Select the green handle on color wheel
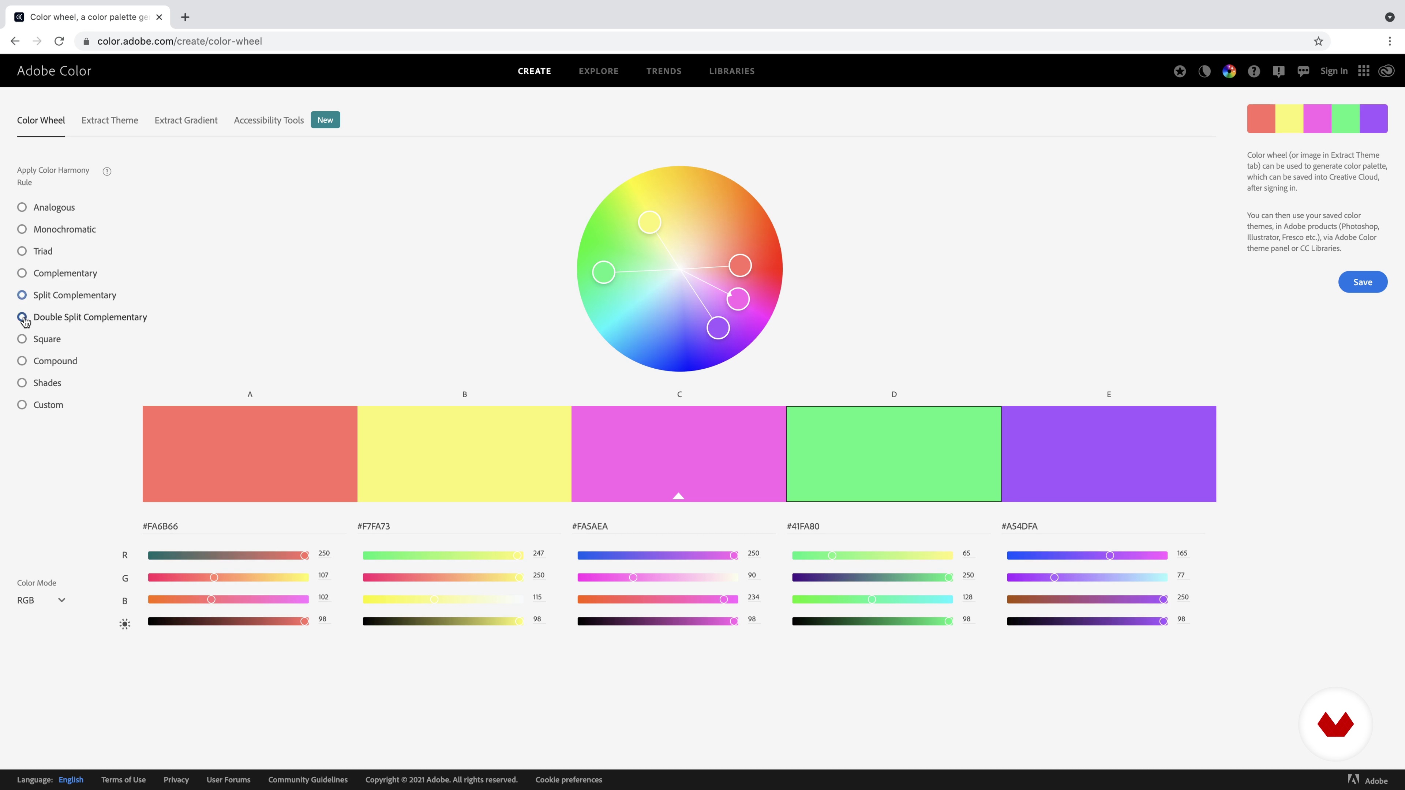The height and width of the screenshot is (790, 1405). pos(604,272)
